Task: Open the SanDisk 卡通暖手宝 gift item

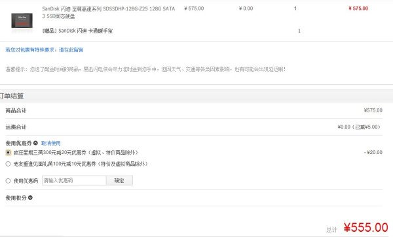Action: tap(77, 31)
